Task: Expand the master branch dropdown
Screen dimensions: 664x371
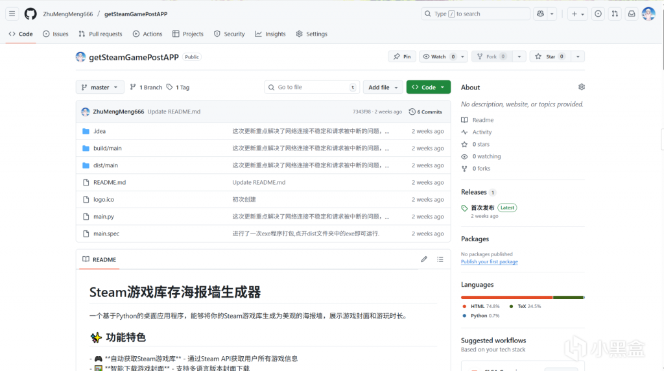Action: 100,87
